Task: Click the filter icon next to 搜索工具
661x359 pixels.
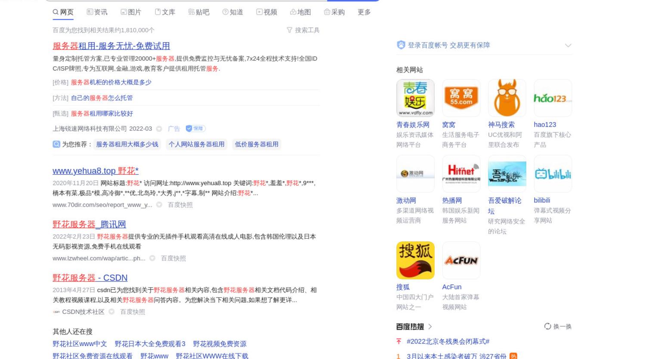Action: pyautogui.click(x=290, y=30)
